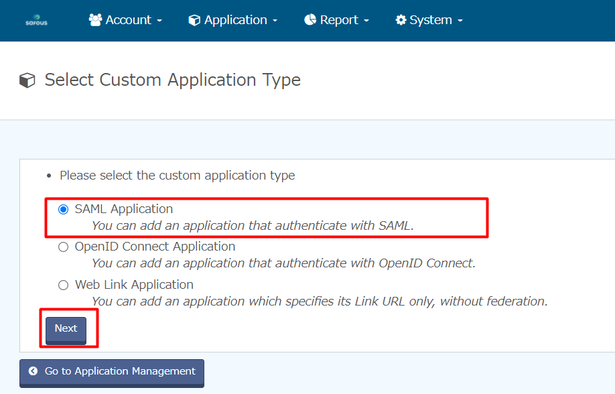This screenshot has height=394, width=615.
Task: Open the System menu label
Action: [x=430, y=20]
